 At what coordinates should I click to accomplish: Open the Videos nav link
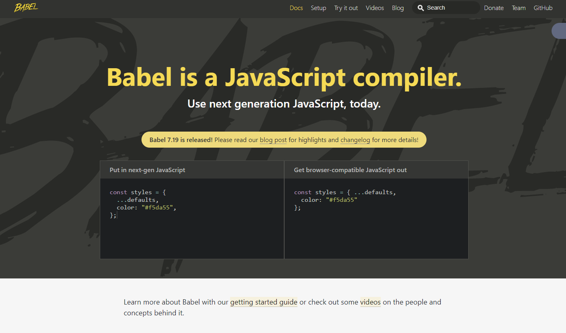(375, 8)
